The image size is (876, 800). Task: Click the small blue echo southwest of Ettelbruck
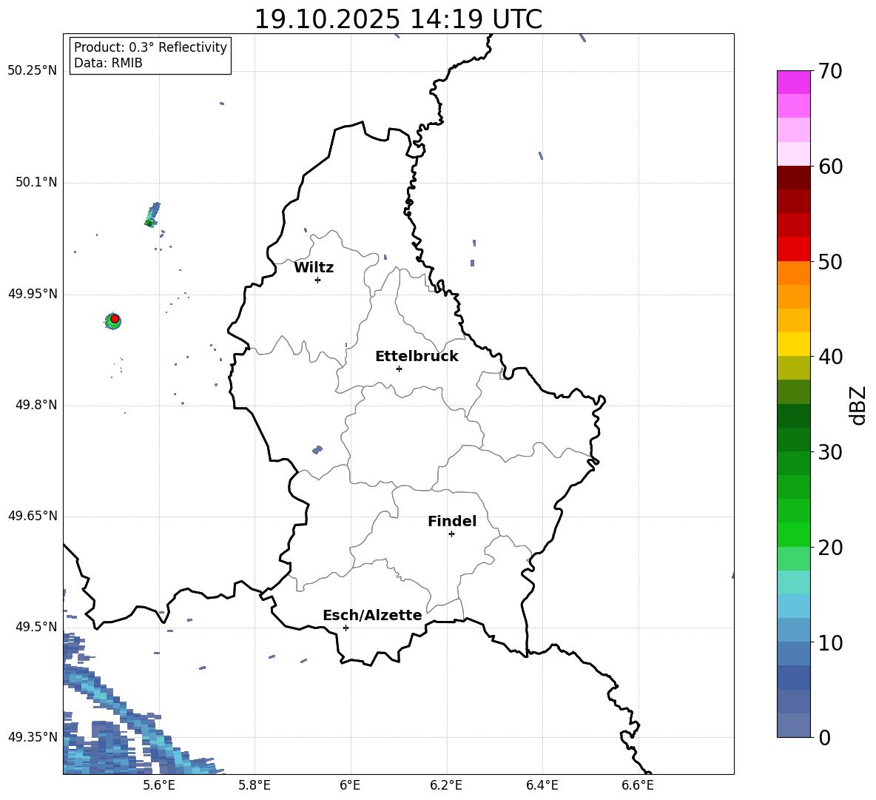(x=317, y=450)
